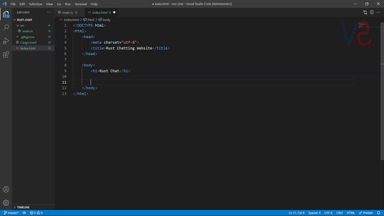
Task: Open the File menu
Action: (x=13, y=4)
